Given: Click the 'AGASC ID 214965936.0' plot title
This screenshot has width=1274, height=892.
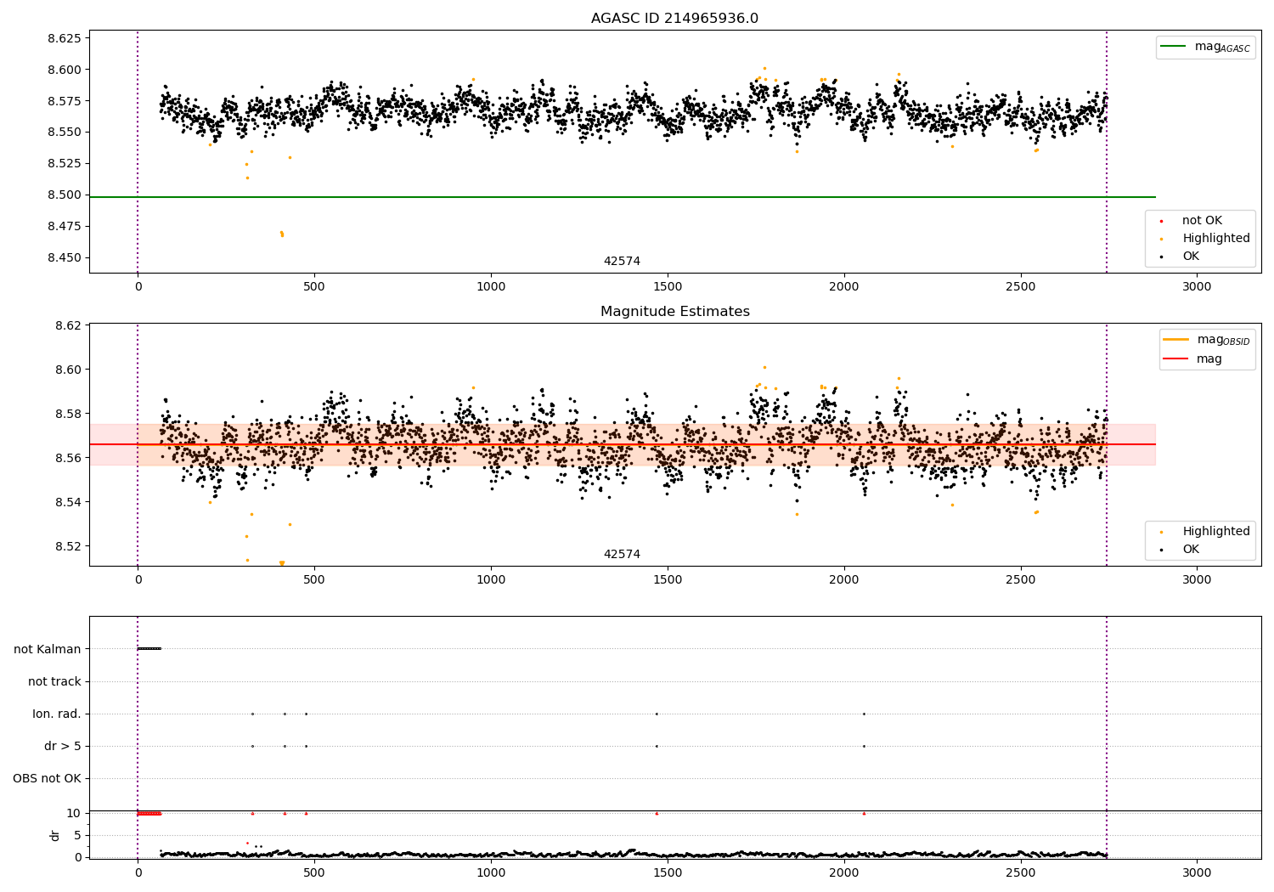Looking at the screenshot, I should pyautogui.click(x=674, y=19).
